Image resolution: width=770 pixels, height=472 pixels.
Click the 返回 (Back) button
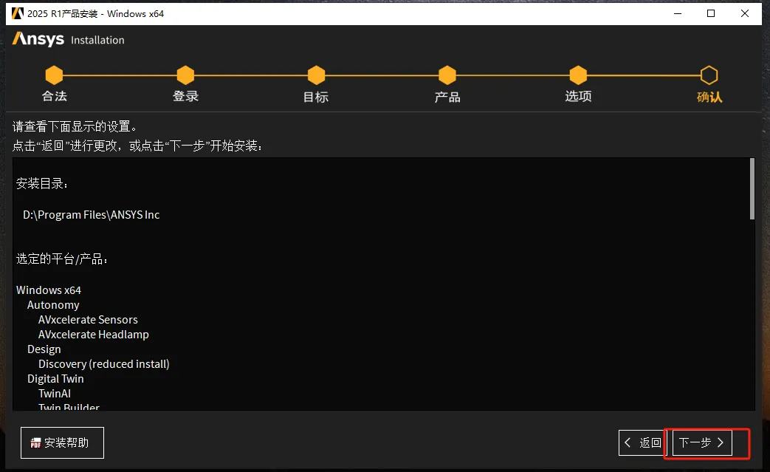[x=644, y=442]
